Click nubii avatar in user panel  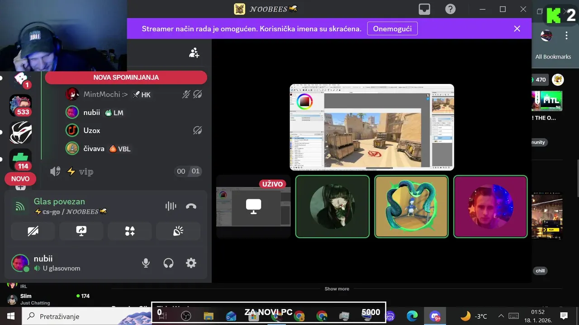(x=20, y=263)
